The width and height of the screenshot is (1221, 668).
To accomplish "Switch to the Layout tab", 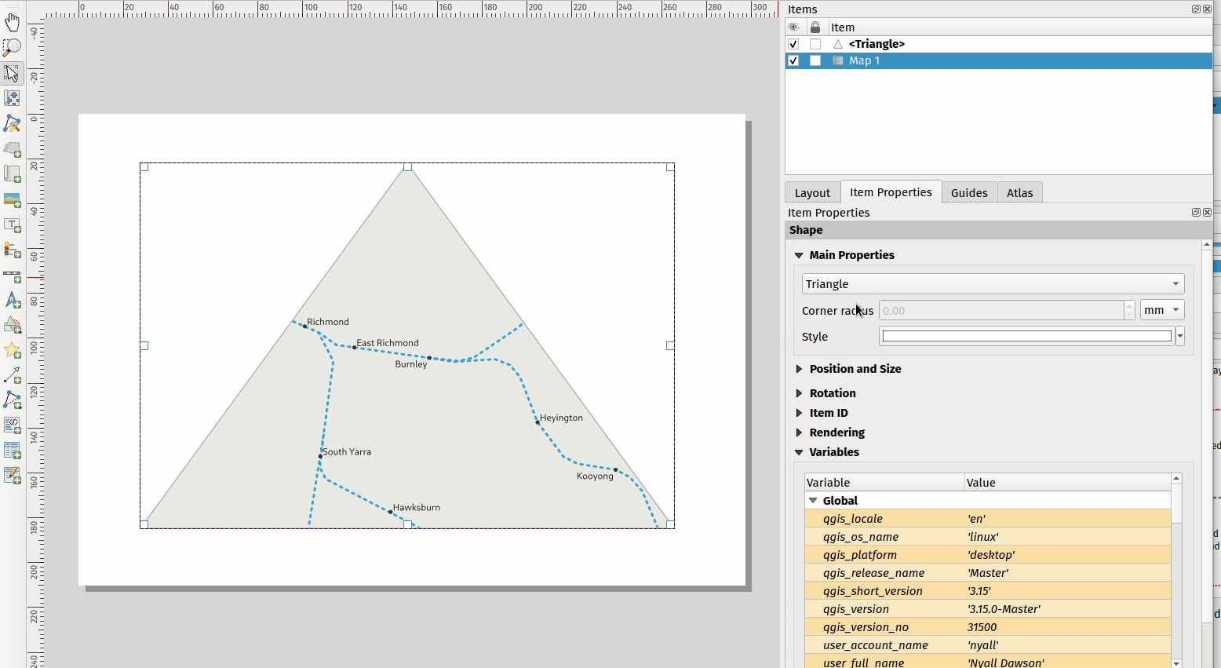I will pyautogui.click(x=812, y=193).
